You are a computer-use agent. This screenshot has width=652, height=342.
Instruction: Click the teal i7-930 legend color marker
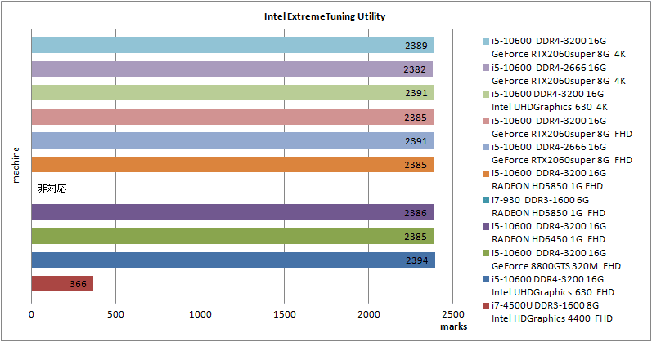(486, 197)
